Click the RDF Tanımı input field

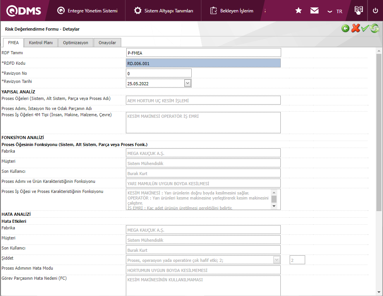coord(203,53)
